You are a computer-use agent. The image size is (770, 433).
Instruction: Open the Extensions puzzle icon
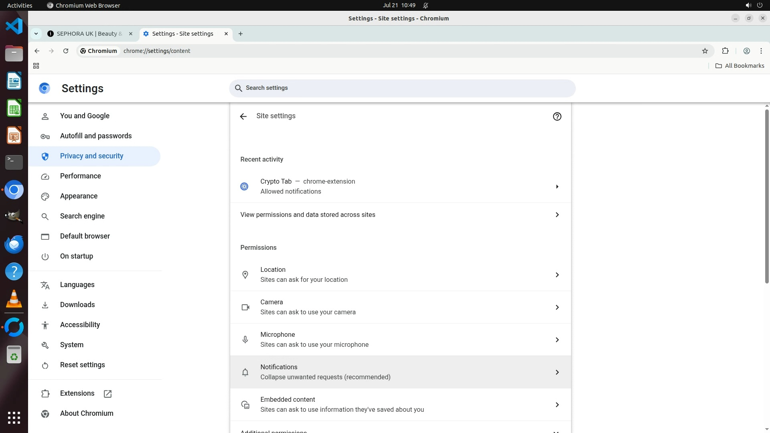coord(725,51)
